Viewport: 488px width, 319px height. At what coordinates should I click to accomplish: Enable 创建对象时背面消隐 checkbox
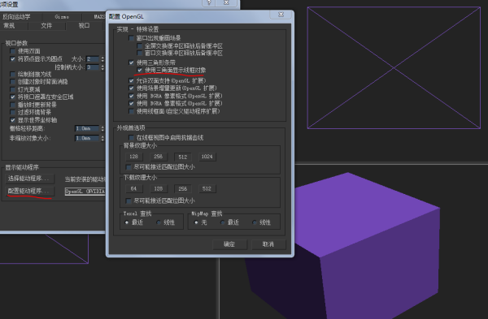(13, 82)
